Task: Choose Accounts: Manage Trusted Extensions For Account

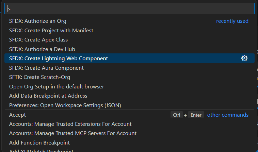Action: [x=129, y=124]
